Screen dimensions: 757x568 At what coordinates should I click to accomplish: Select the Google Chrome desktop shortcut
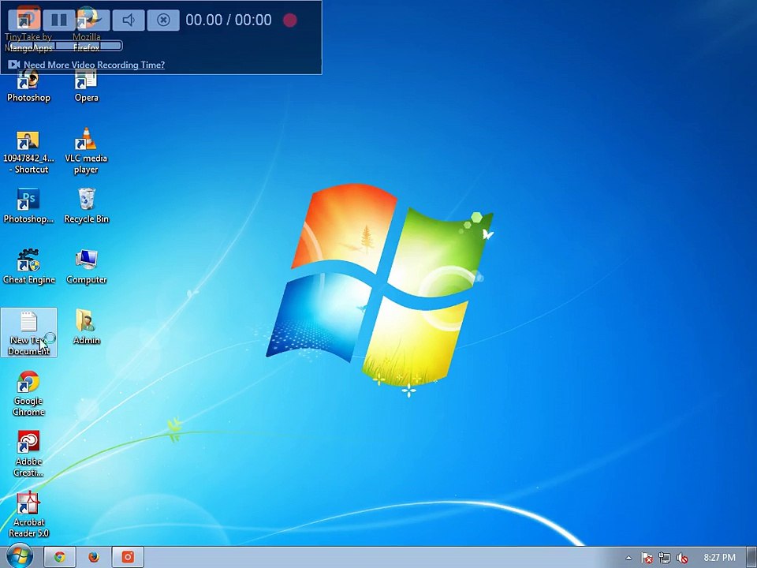click(28, 394)
